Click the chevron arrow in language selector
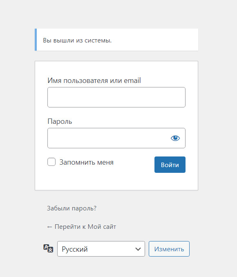Image resolution: width=237 pixels, height=277 pixels. (138, 249)
